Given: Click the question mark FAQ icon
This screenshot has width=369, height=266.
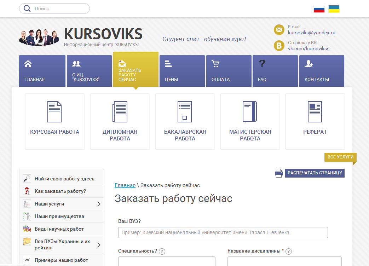Looking at the screenshot, I should pos(262,64).
